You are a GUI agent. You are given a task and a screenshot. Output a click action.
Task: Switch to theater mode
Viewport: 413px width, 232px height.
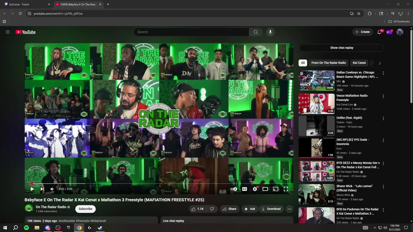265,189
